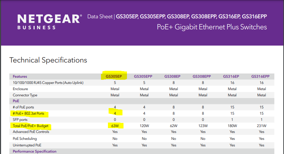This screenshot has width=284, height=154.
Task: Click the PoE Scheduling 'Yes' for GS316EP
Action: coord(232,139)
